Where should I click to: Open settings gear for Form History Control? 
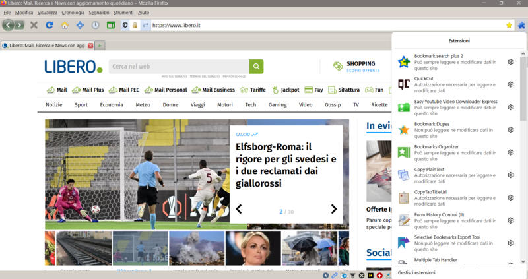(x=511, y=220)
